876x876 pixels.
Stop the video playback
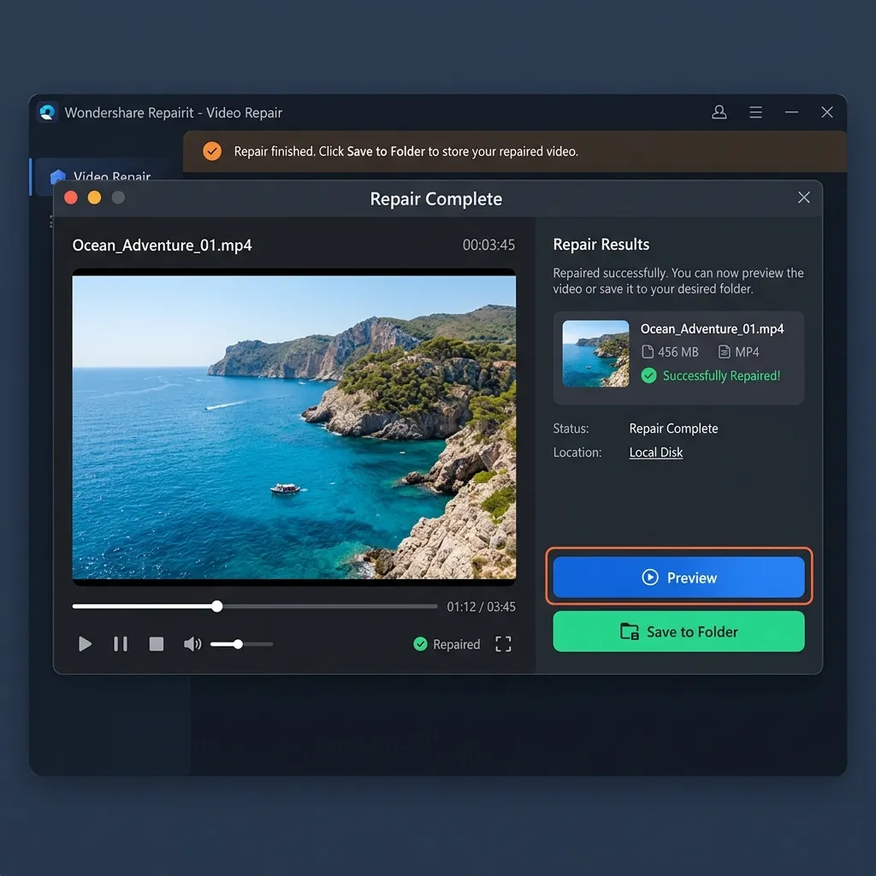click(x=157, y=644)
